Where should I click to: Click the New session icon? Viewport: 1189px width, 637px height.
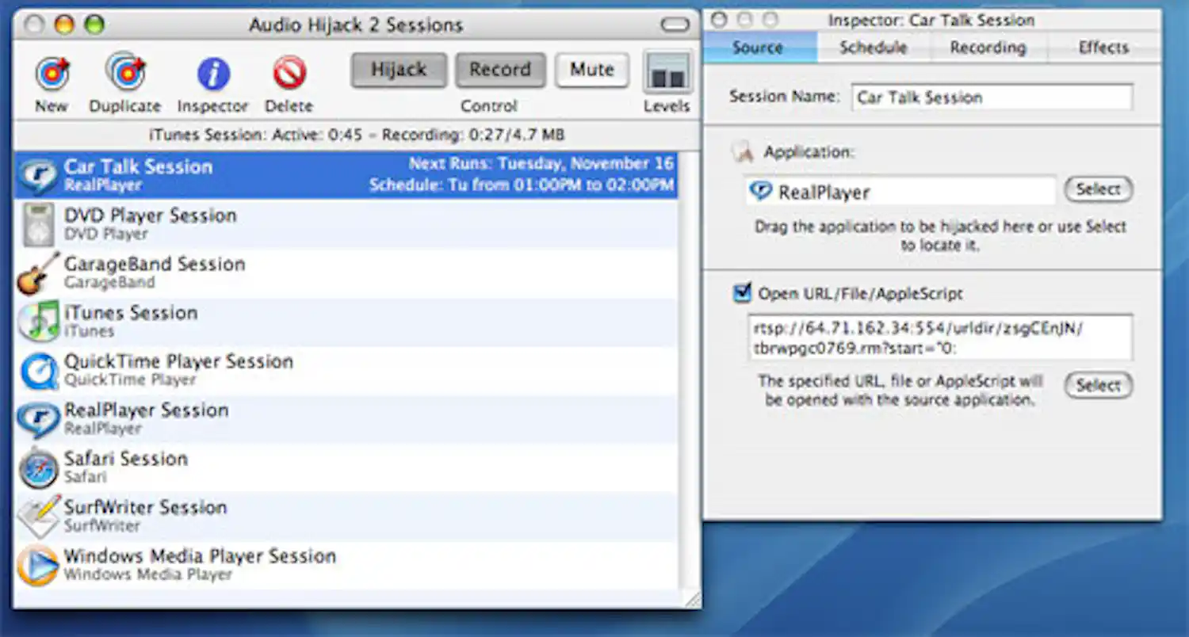52,74
